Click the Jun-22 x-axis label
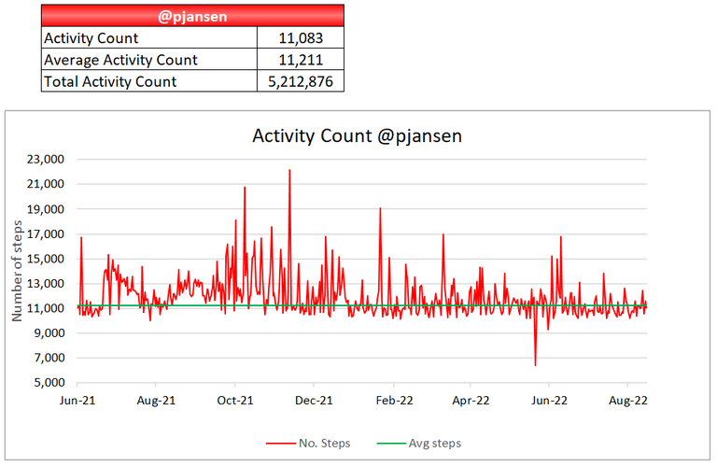717x466 pixels. point(549,401)
